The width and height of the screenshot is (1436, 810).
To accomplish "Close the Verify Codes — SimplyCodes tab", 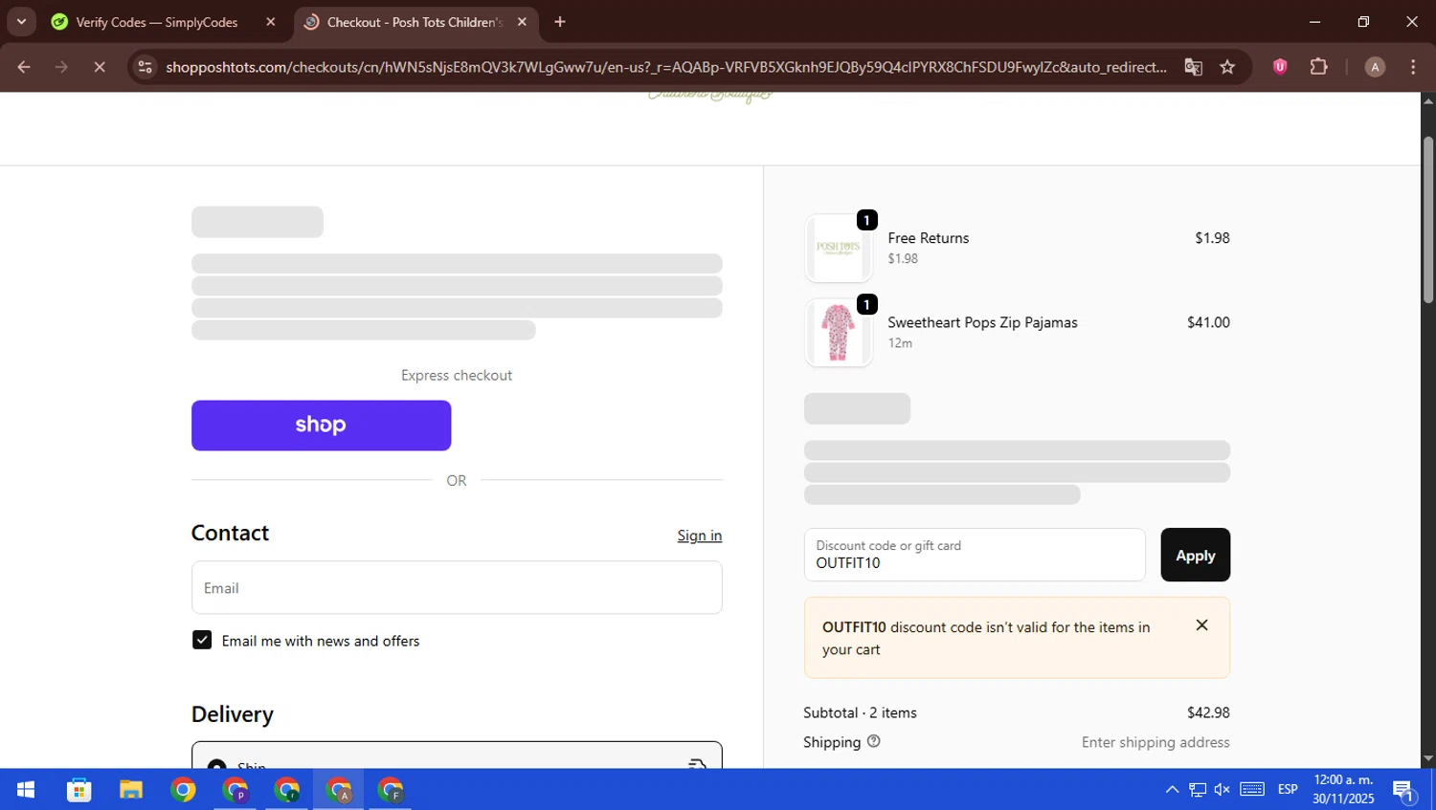I will click(271, 22).
